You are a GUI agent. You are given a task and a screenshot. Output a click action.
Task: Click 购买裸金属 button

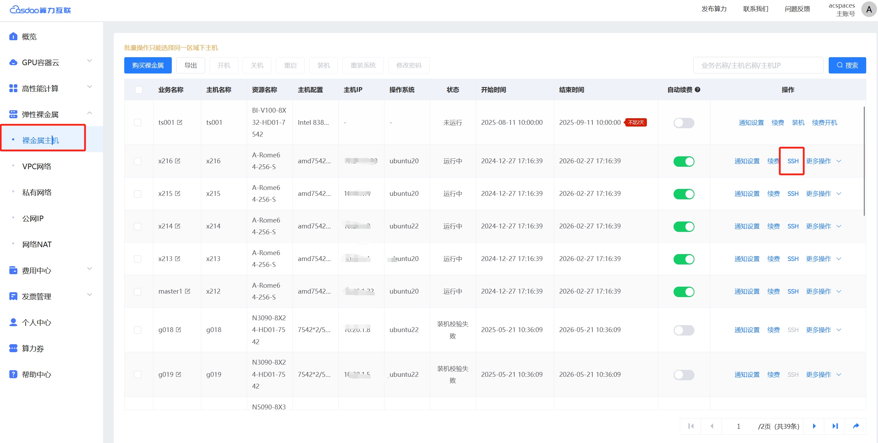[x=148, y=65]
